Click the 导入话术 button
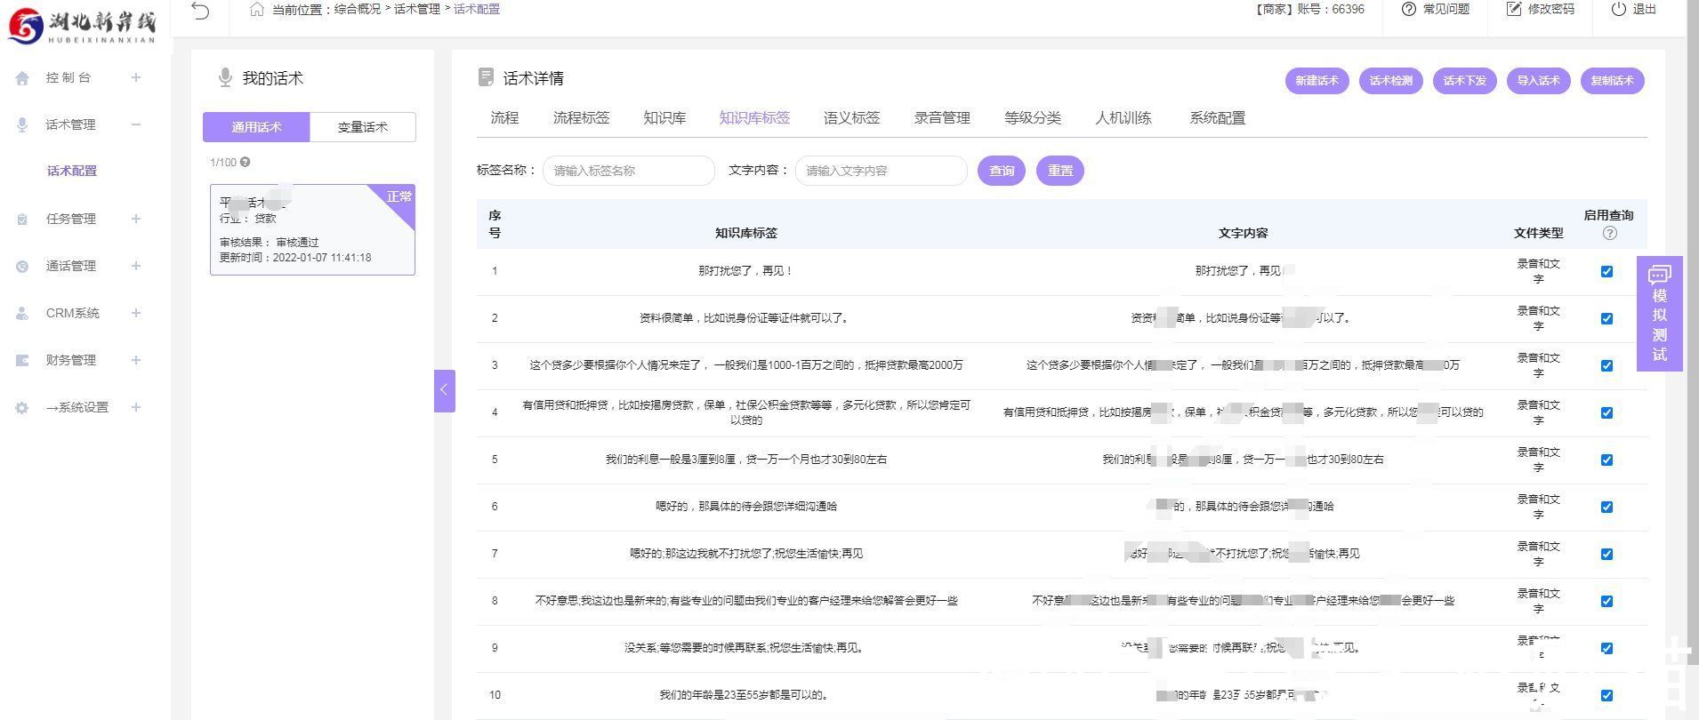This screenshot has height=720, width=1699. [x=1538, y=81]
